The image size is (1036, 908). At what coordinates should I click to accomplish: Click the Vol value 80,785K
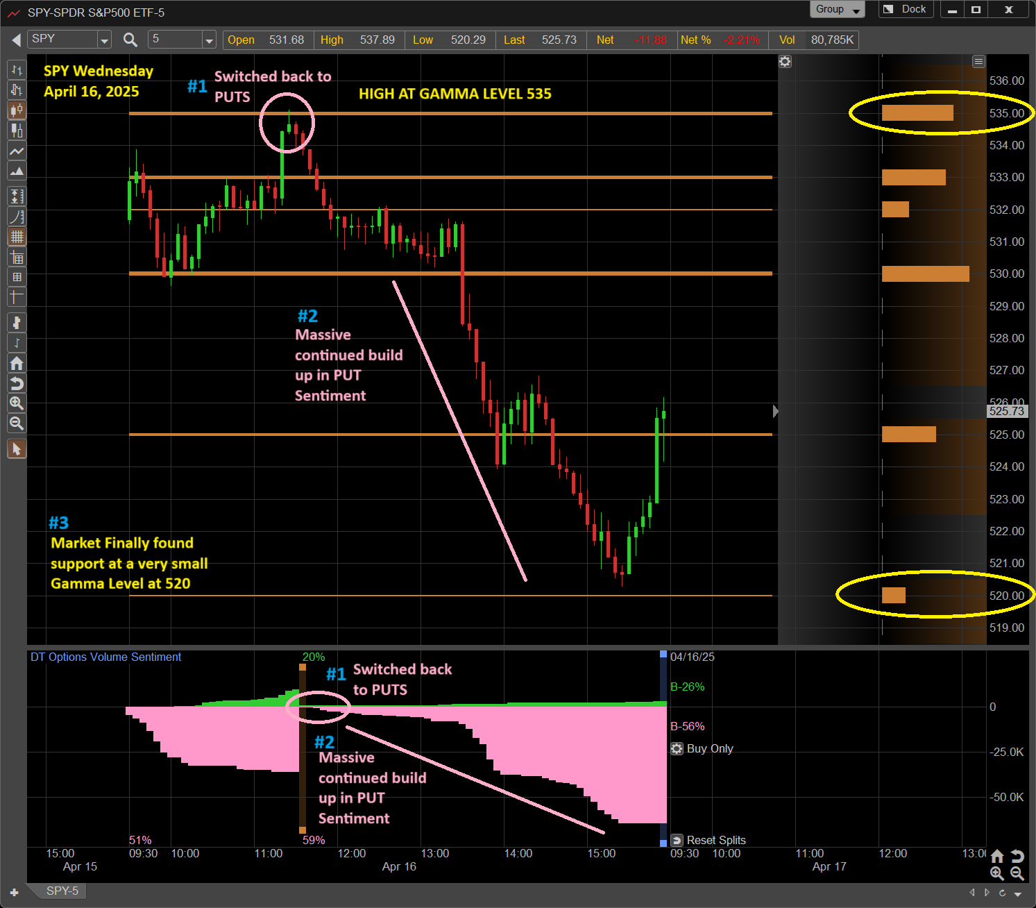pos(833,40)
